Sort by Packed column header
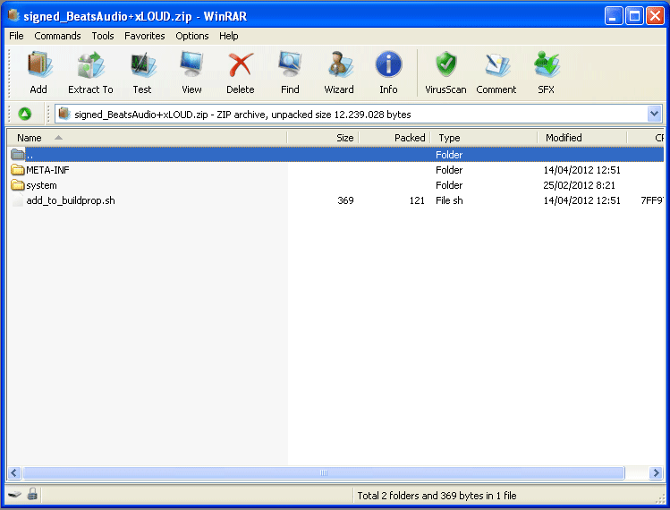 pos(394,138)
